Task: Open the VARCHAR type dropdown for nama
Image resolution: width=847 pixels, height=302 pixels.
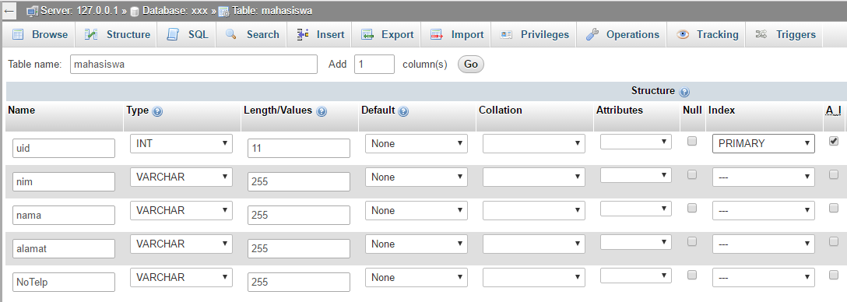Action: (x=181, y=211)
